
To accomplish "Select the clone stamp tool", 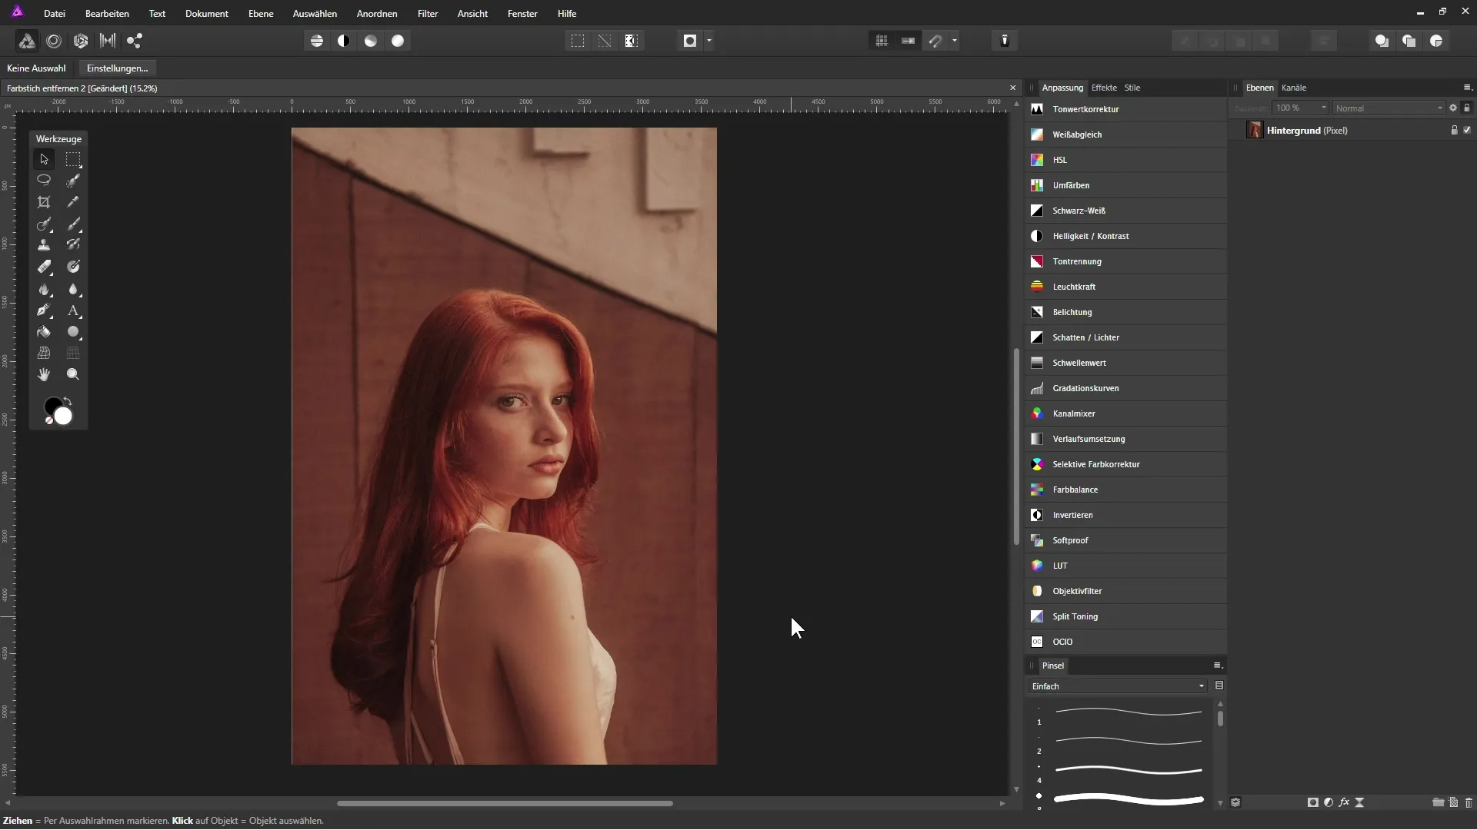I will (44, 245).
